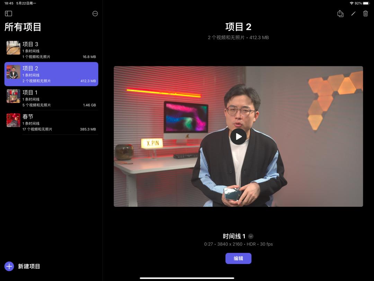Tap the 385.3 MB size label

(x=88, y=129)
